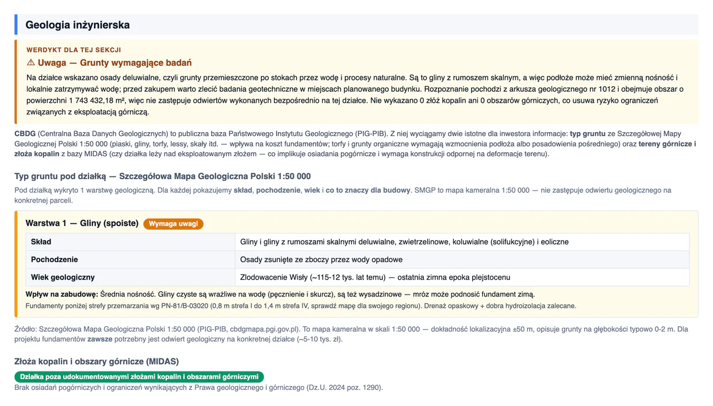The width and height of the screenshot is (713, 406).
Task: Click the 'Zlodowacenie Wisły' table value cell
Action: tap(462, 277)
